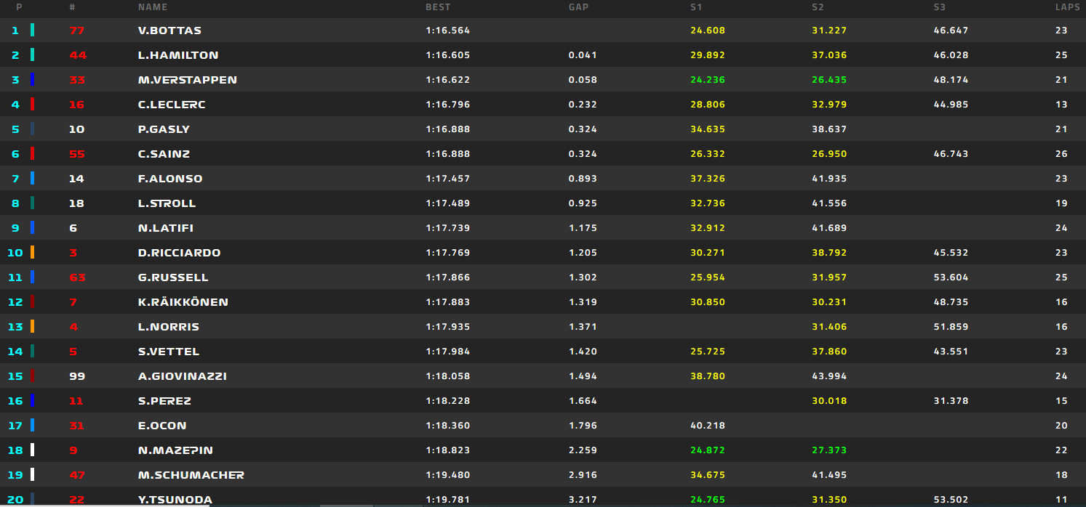
Task: Open K.RÄIKKÖNEN's driver row
Action: tap(183, 302)
